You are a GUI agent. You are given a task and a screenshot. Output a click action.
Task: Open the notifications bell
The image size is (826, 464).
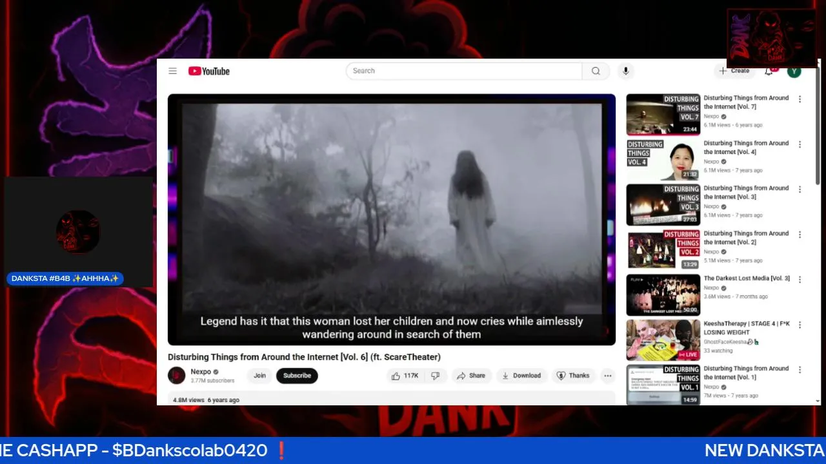click(769, 71)
